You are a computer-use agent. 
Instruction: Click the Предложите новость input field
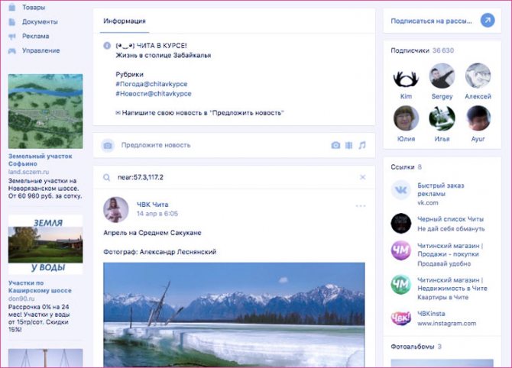(x=224, y=145)
